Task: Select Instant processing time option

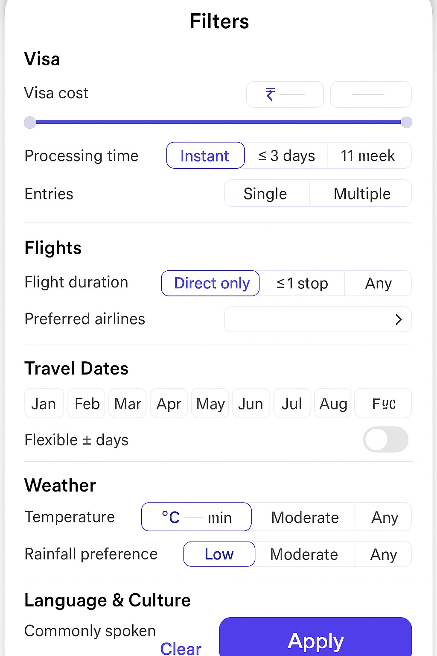Action: click(205, 155)
